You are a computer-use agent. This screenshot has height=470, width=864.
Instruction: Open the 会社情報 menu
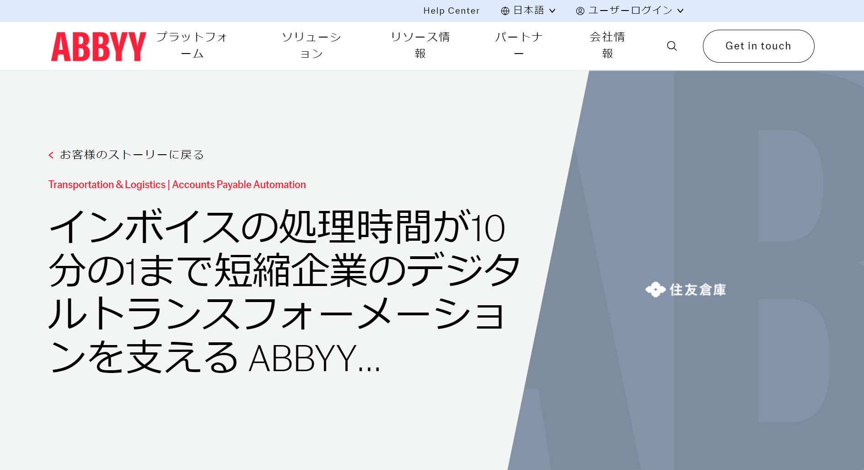click(607, 45)
